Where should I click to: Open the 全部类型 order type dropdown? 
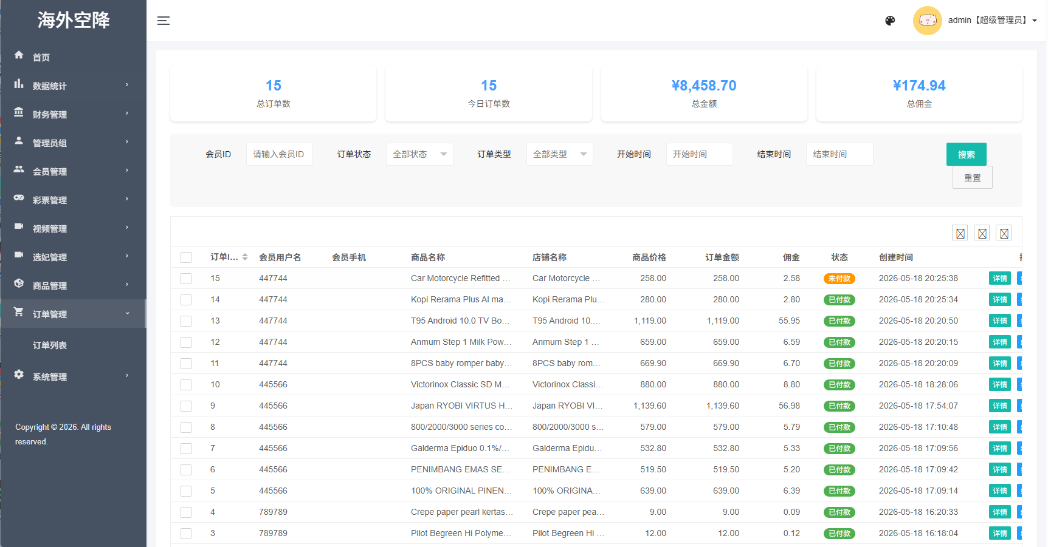pyautogui.click(x=559, y=154)
